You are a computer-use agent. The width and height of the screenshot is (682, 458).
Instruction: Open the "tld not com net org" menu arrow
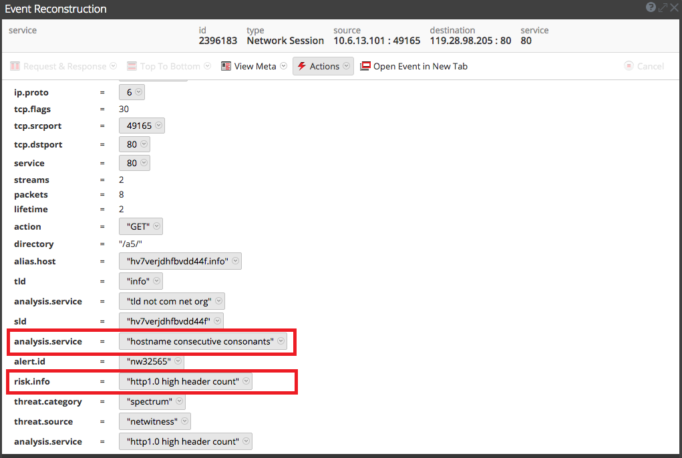click(x=219, y=301)
